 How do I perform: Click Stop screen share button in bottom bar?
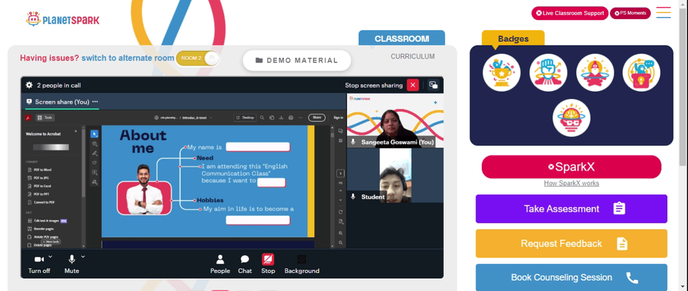(268, 264)
